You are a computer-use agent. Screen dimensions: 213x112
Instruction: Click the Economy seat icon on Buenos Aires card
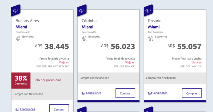coord(18,39)
